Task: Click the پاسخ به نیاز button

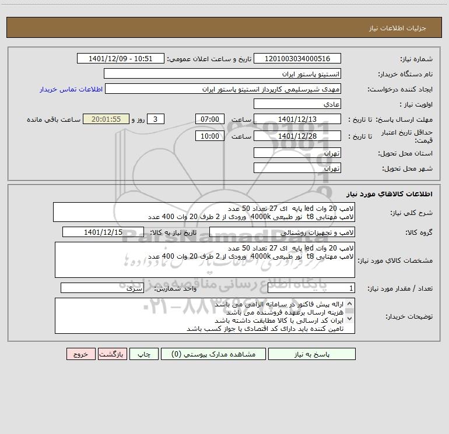Action: click(x=312, y=354)
